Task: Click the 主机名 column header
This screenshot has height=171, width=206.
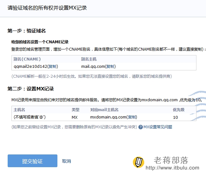Action: tap(19, 110)
